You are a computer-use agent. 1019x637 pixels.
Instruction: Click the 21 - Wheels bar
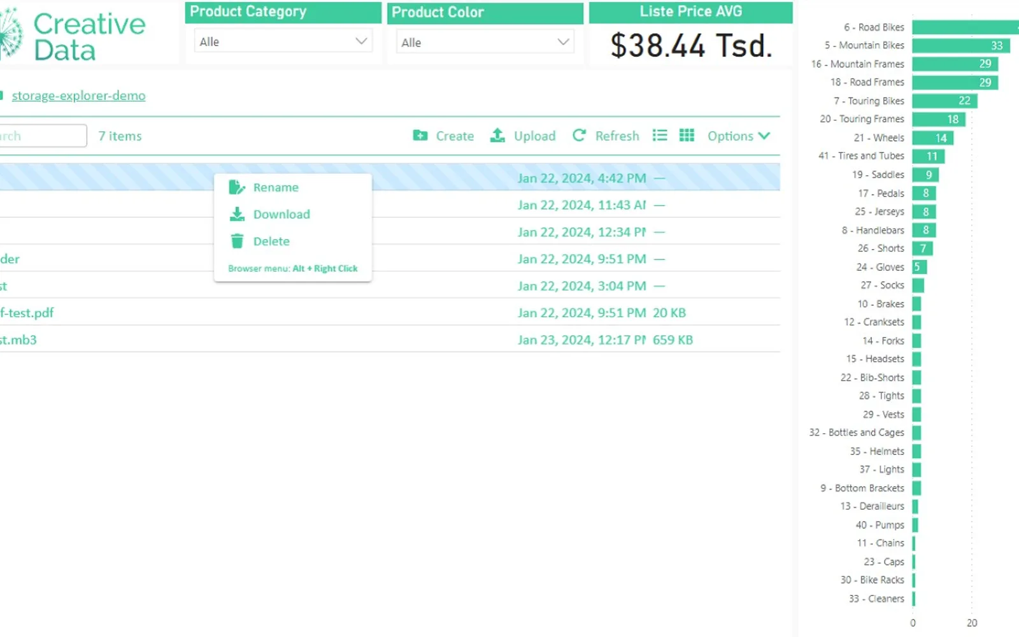click(932, 138)
